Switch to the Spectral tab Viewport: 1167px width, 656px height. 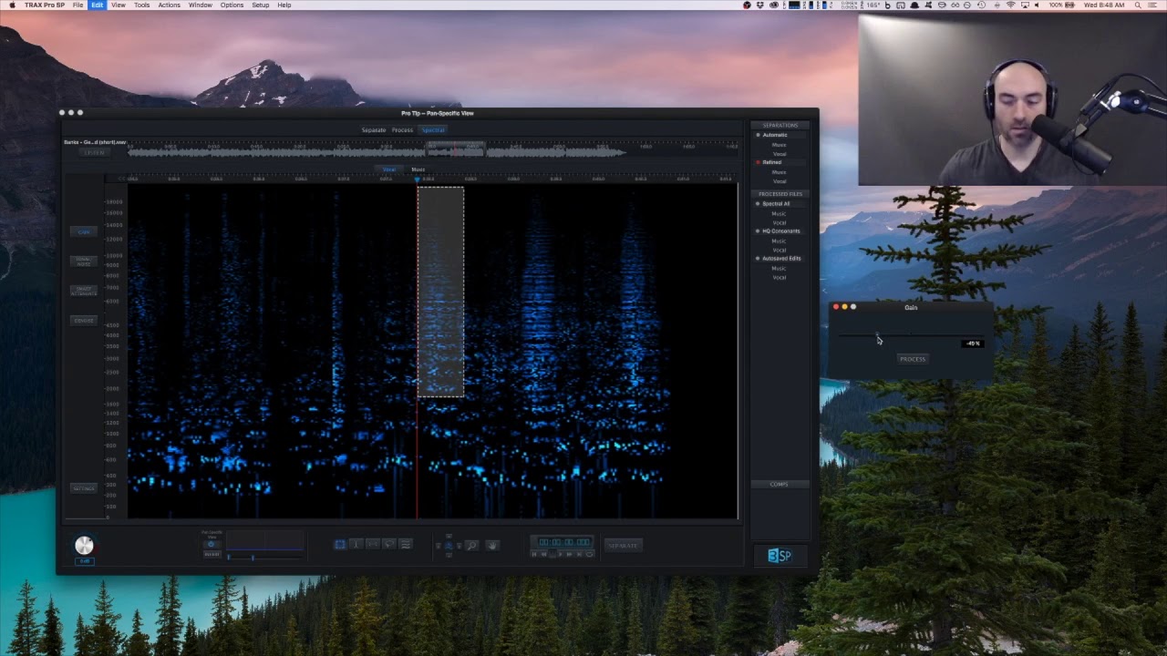click(x=432, y=130)
